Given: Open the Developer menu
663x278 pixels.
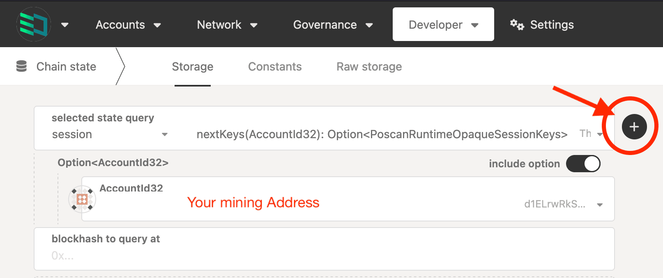Looking at the screenshot, I should [443, 25].
